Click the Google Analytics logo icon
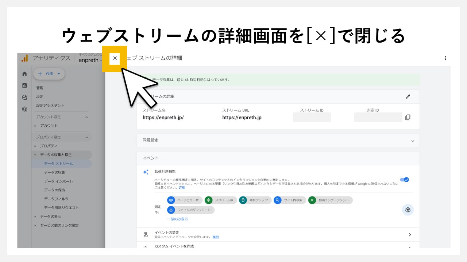The width and height of the screenshot is (467, 262). click(x=24, y=58)
